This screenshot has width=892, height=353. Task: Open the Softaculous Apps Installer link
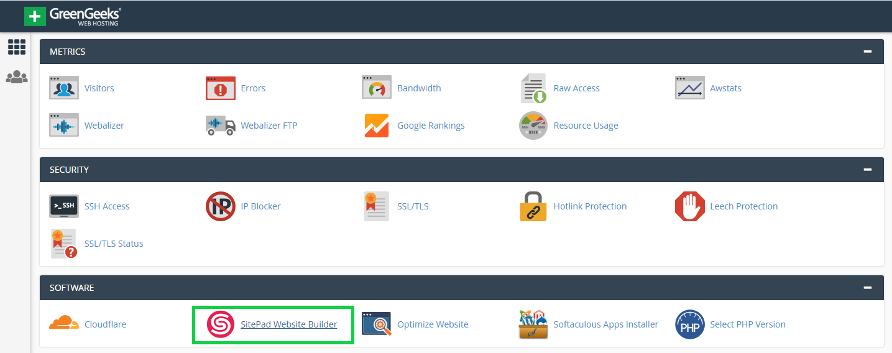click(x=606, y=324)
